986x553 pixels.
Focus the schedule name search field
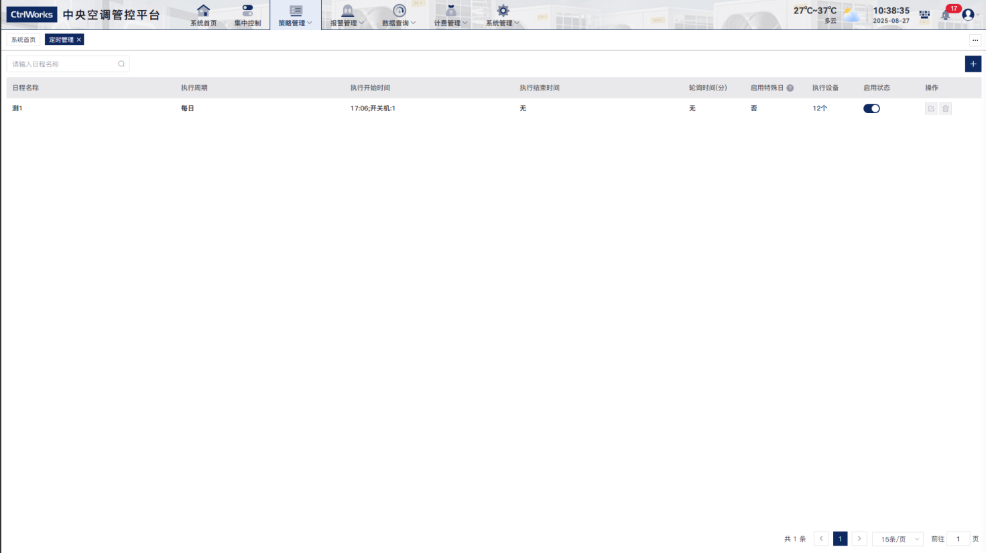pyautogui.click(x=62, y=64)
